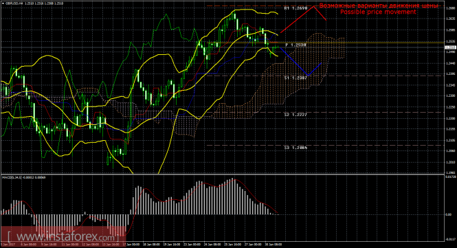This screenshot has width=457, height=248.
Task: Click the 24 Jan 08:00 time label
Action: pyautogui.click(x=212, y=245)
